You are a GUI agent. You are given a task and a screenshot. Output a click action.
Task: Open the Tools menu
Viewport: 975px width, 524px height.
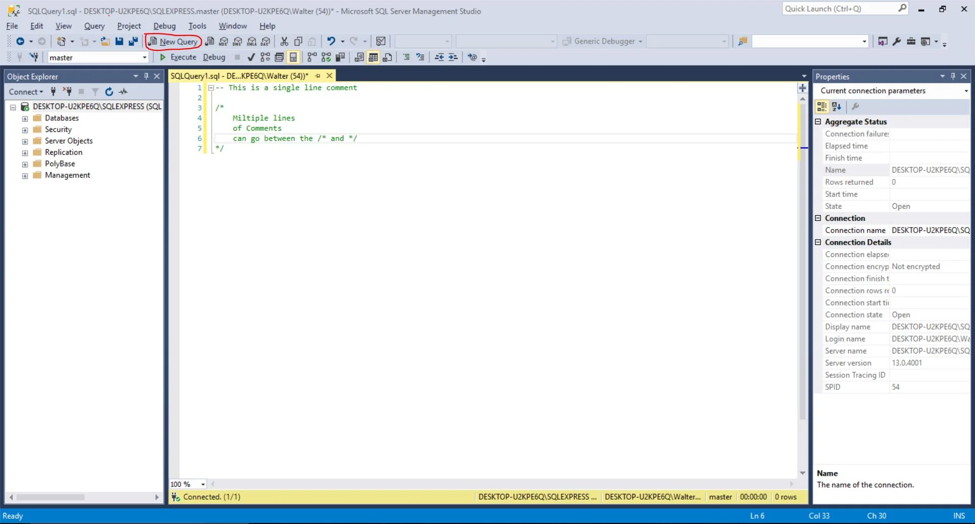(x=198, y=26)
